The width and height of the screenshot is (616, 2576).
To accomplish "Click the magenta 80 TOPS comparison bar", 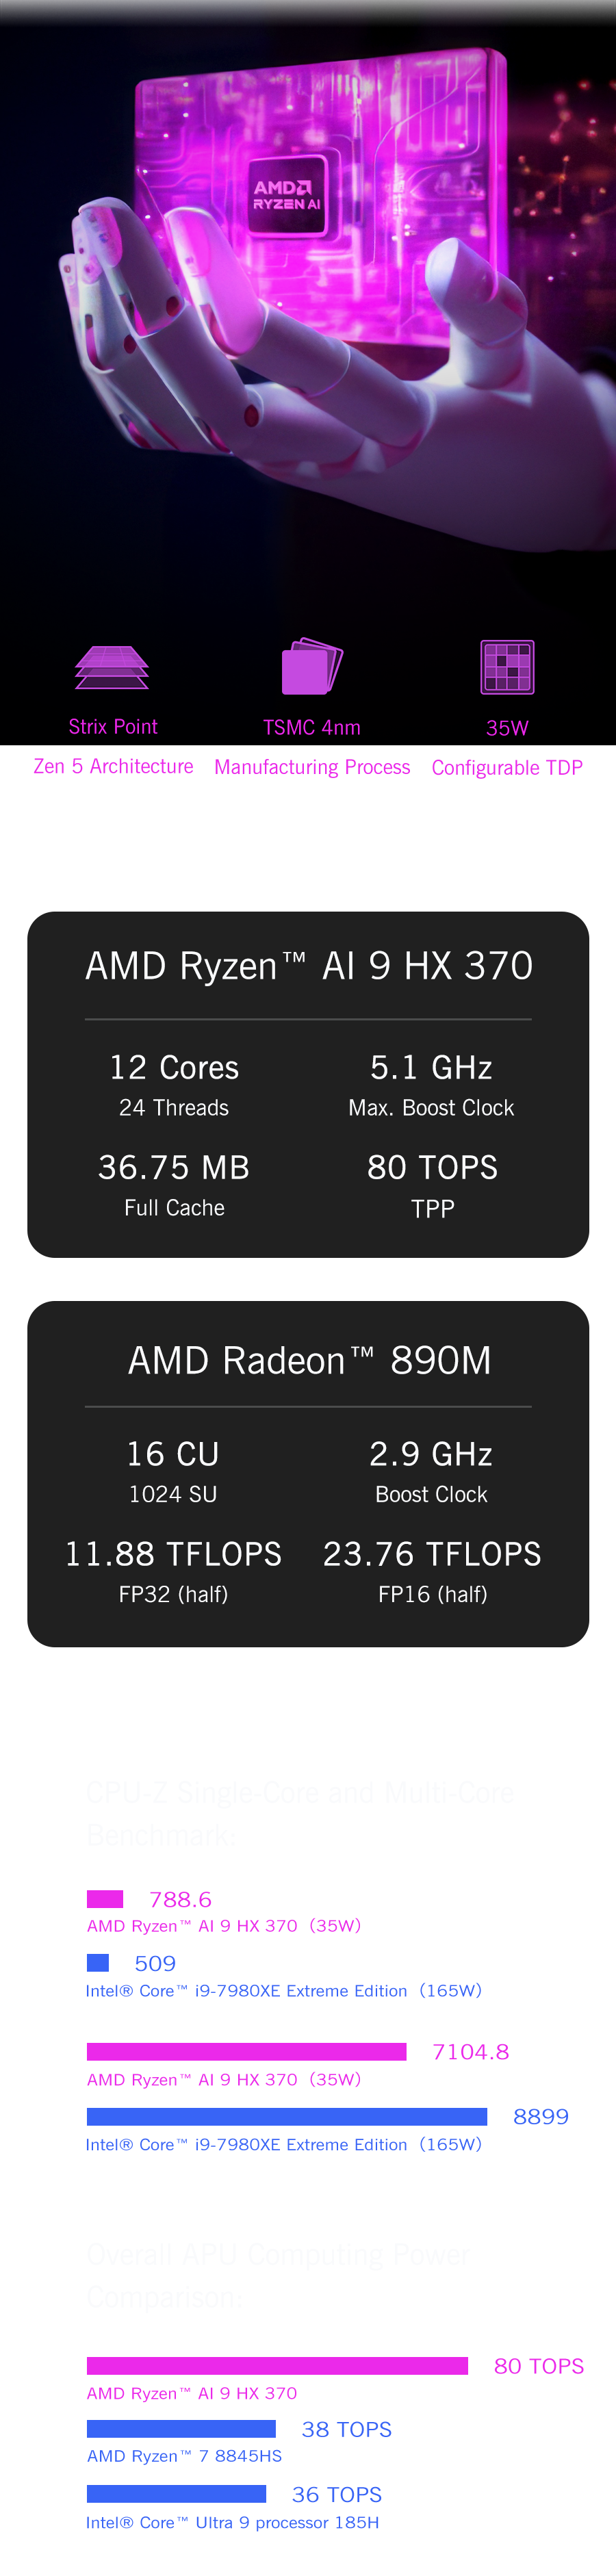I will click(277, 2366).
